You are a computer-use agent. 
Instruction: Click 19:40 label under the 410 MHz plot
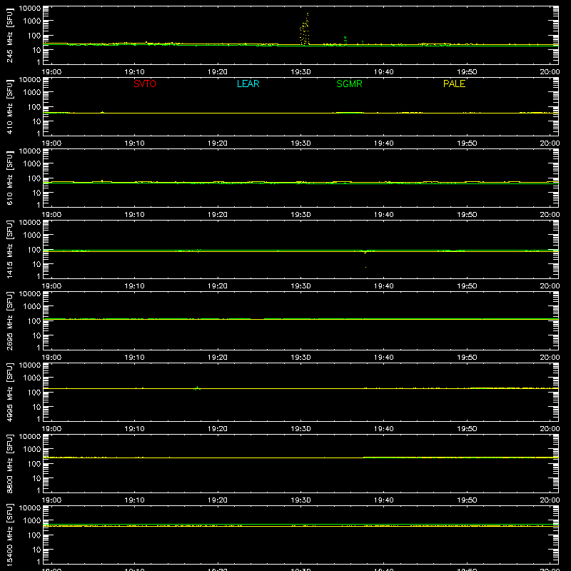coord(384,143)
